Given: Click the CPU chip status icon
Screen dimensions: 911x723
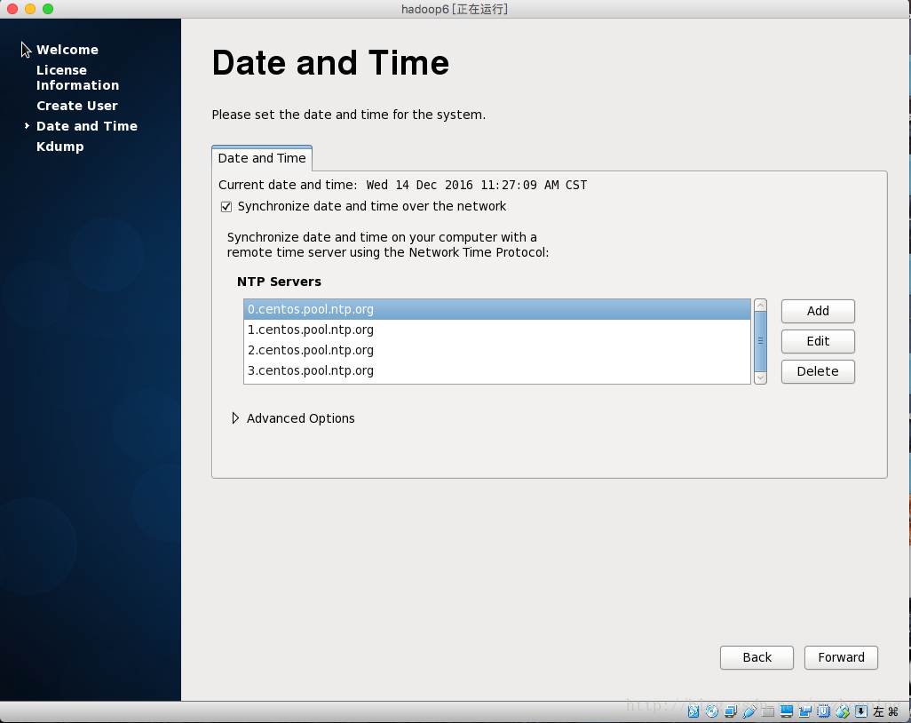Looking at the screenshot, I should (823, 711).
